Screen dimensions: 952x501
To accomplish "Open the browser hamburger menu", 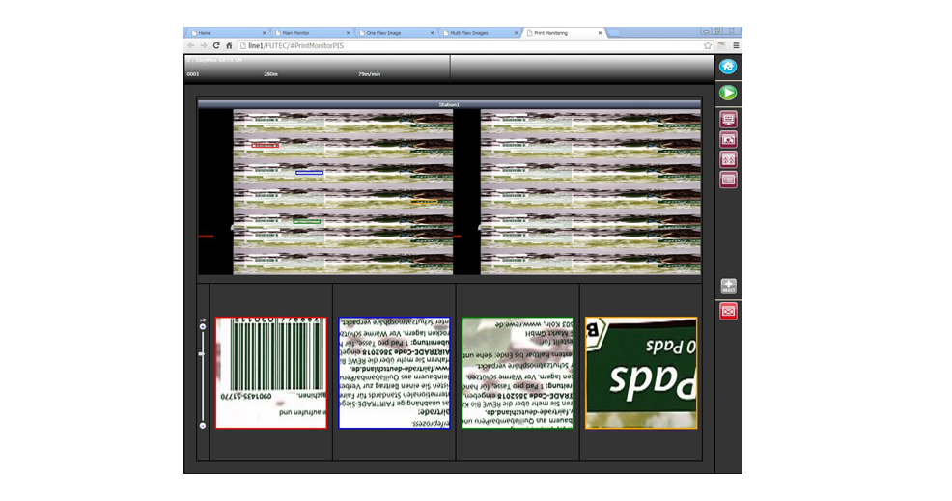I will point(736,45).
